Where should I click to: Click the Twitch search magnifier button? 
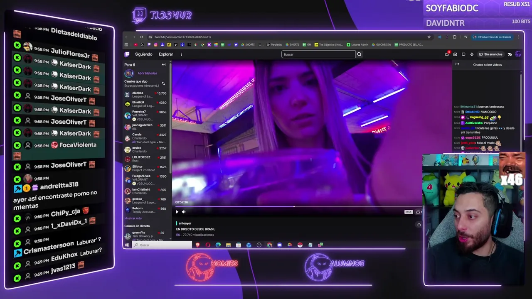[x=359, y=54]
